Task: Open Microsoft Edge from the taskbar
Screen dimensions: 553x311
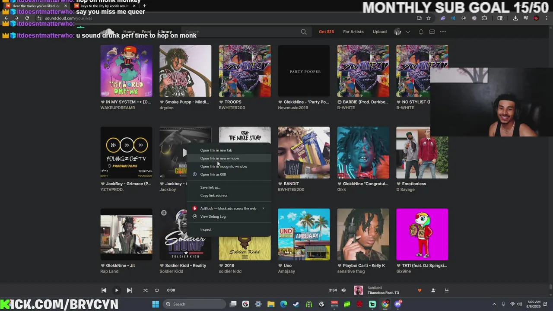Action: click(283, 304)
